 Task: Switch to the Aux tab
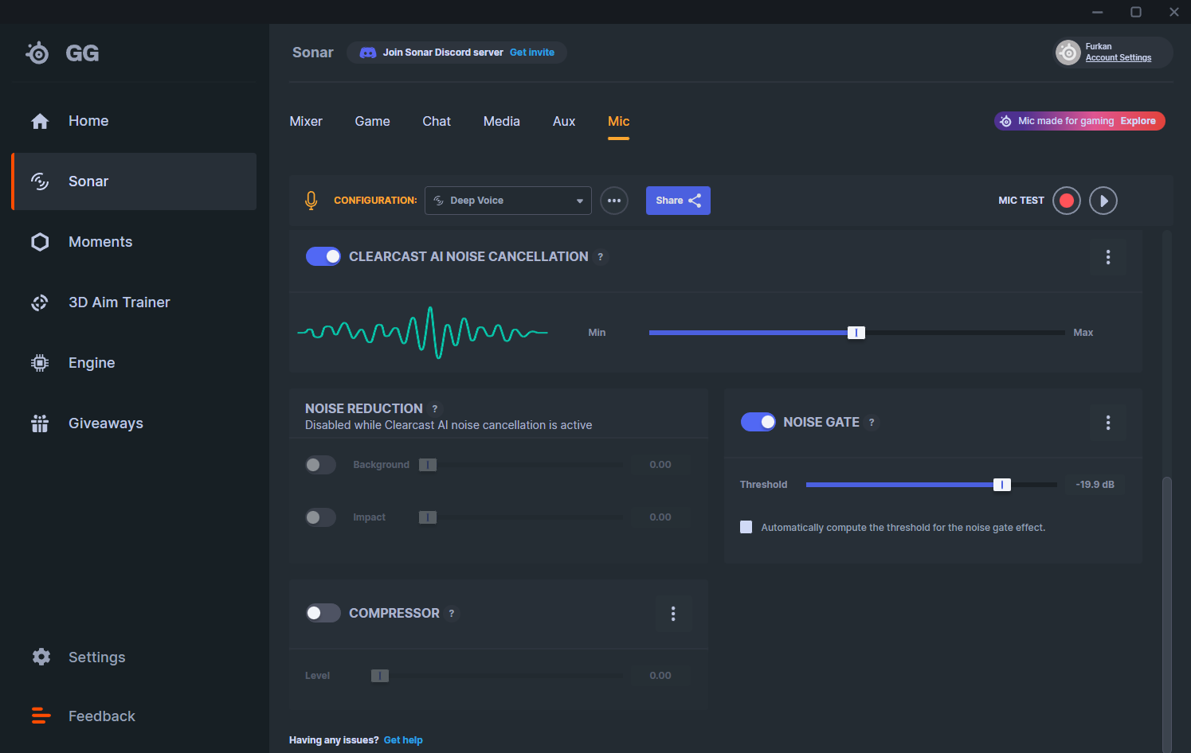[x=564, y=121]
